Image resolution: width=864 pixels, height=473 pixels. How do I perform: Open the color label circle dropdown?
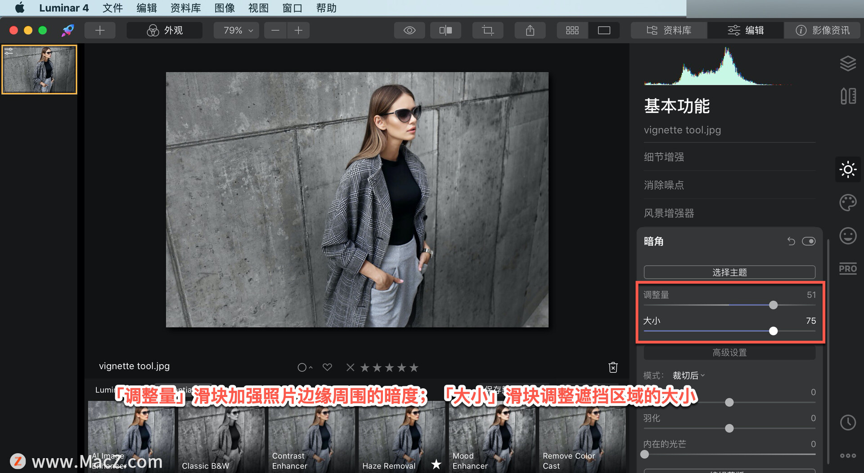click(x=305, y=368)
